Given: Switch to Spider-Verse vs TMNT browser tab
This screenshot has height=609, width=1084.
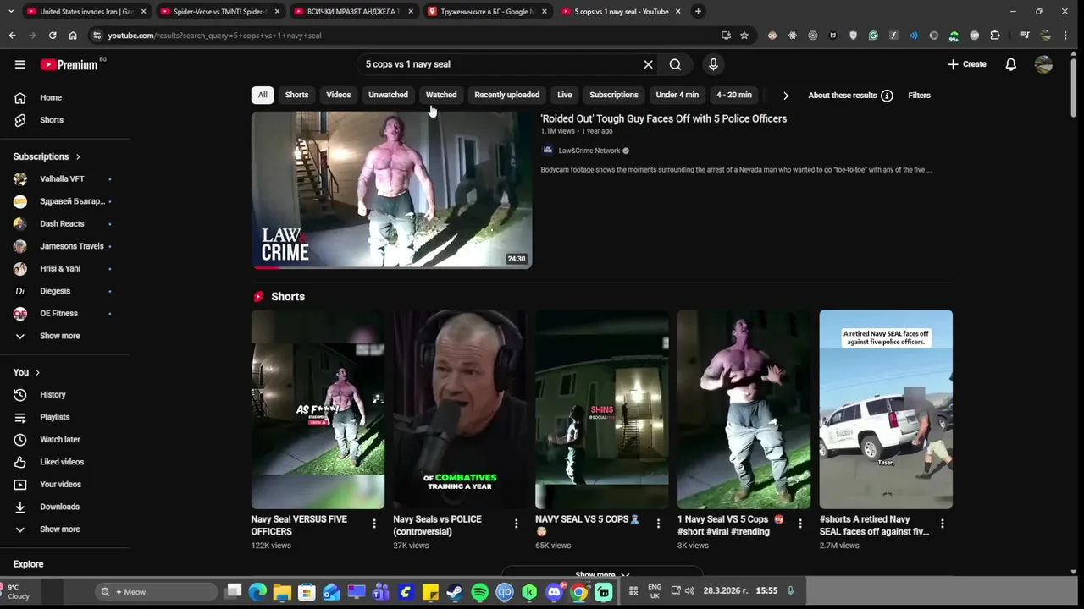Looking at the screenshot, I should tap(220, 12).
